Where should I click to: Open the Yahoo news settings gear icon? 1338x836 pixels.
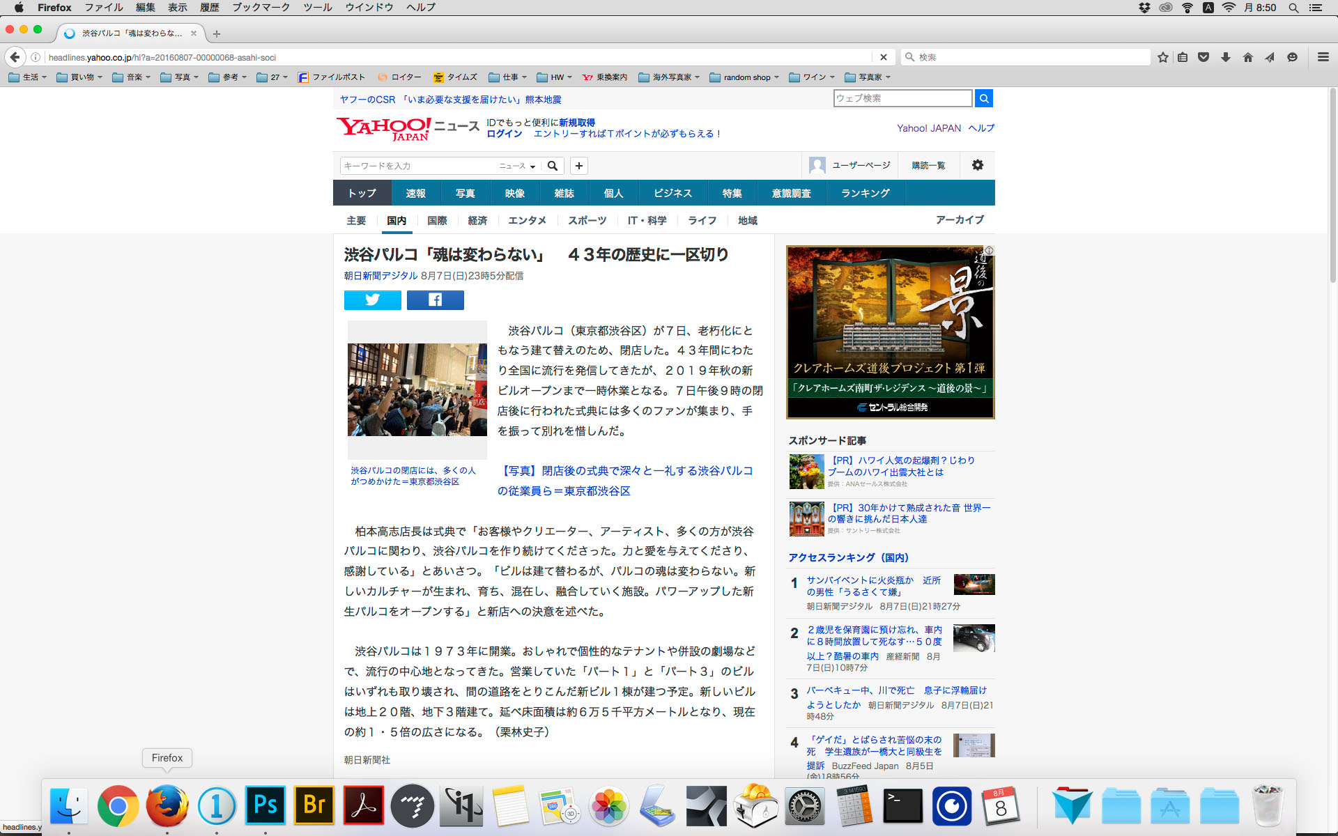[977, 165]
